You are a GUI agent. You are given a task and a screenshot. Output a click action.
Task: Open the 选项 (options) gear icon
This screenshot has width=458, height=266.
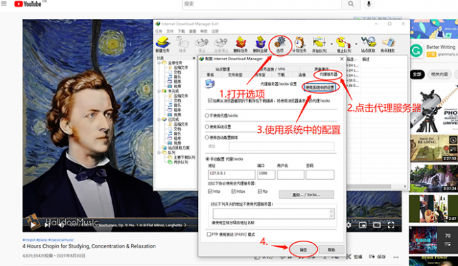pos(280,42)
